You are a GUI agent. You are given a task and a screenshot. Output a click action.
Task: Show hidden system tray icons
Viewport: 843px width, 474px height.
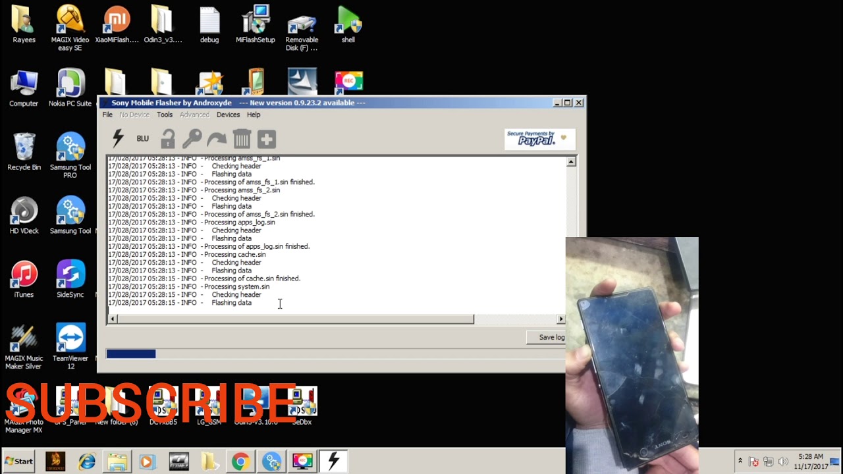pos(740,461)
